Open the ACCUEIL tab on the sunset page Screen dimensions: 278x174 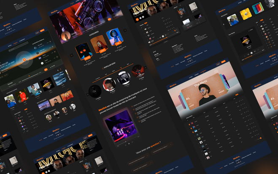coord(10,46)
